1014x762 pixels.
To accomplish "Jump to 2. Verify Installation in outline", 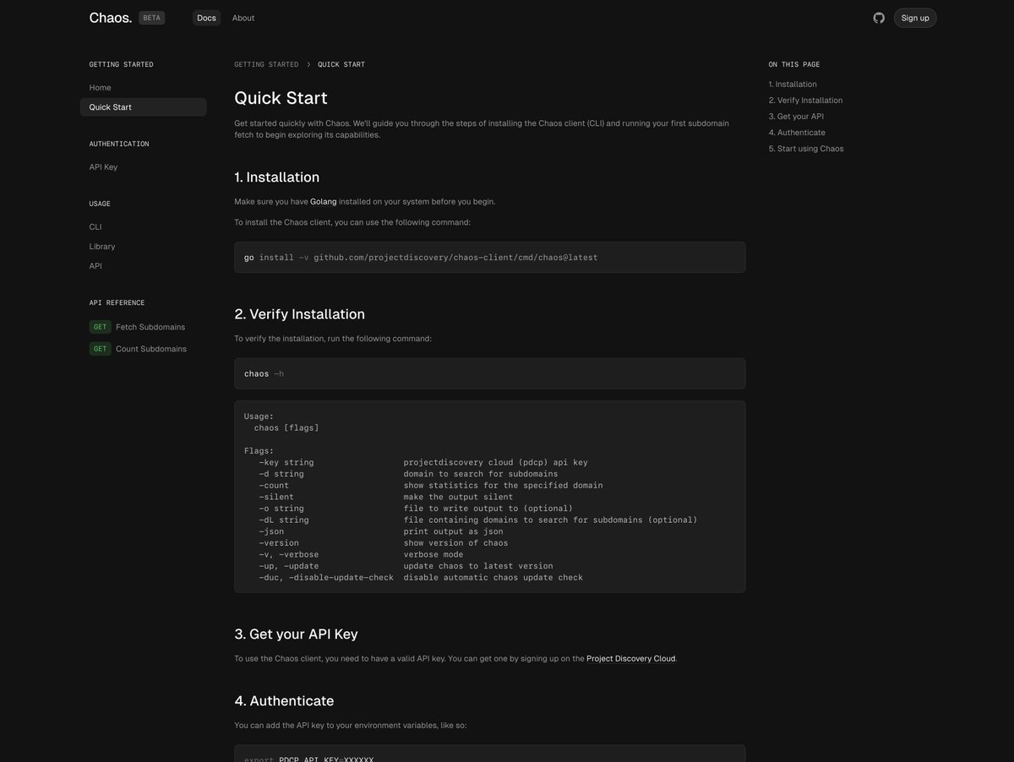I will 805,101.
